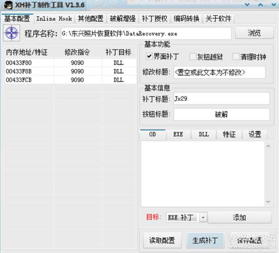The height and width of the screenshot is (253, 279).
Task: Click inside the OD code text area
Action: (203, 174)
